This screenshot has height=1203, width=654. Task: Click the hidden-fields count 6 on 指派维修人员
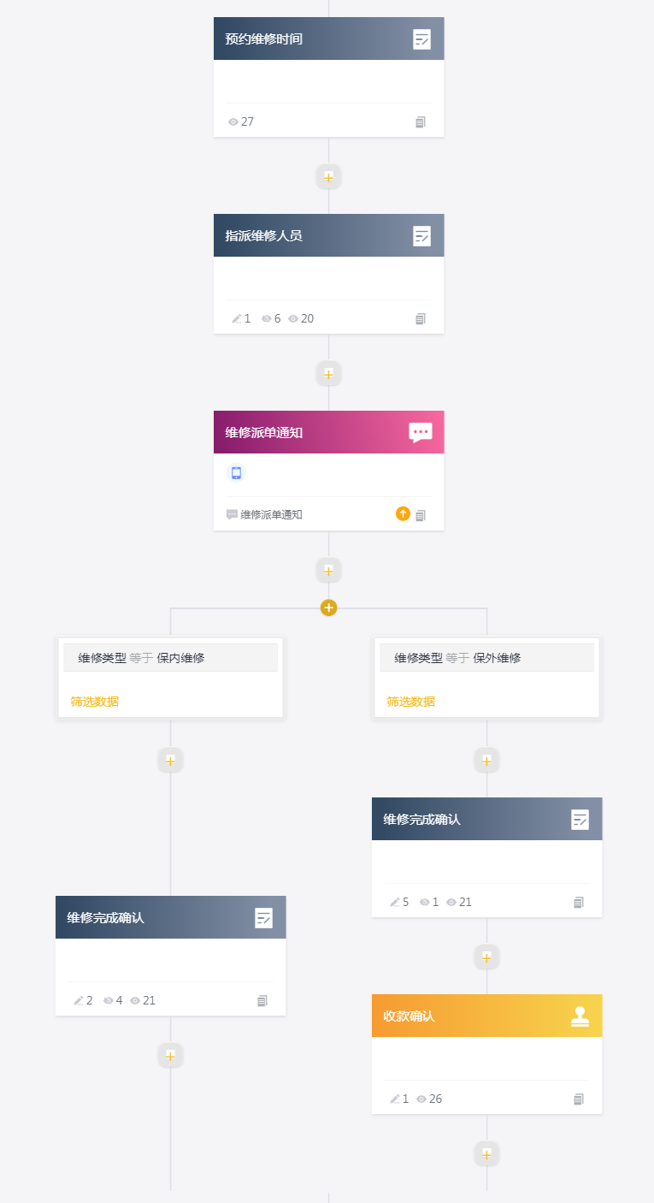click(x=271, y=319)
